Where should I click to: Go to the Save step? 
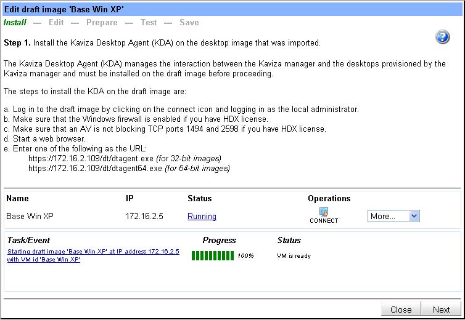coord(189,23)
